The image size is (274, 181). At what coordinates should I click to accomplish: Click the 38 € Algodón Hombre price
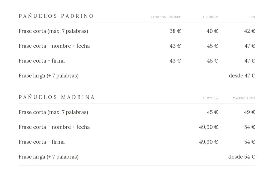(x=175, y=31)
